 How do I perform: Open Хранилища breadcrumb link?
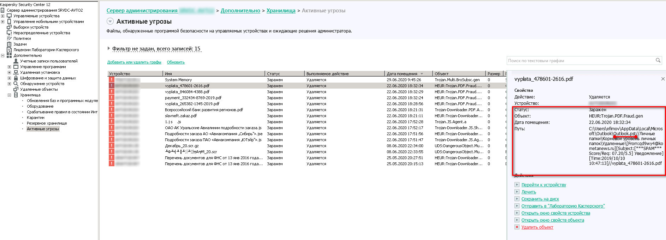(x=281, y=11)
